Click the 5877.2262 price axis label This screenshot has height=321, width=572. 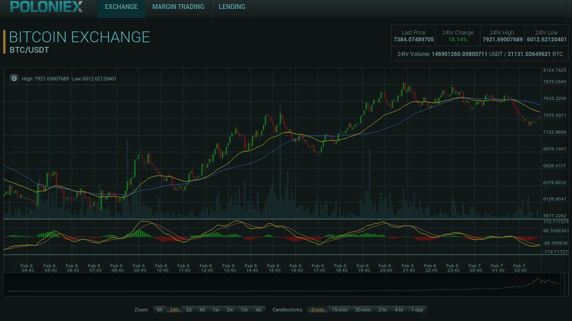[x=555, y=216]
